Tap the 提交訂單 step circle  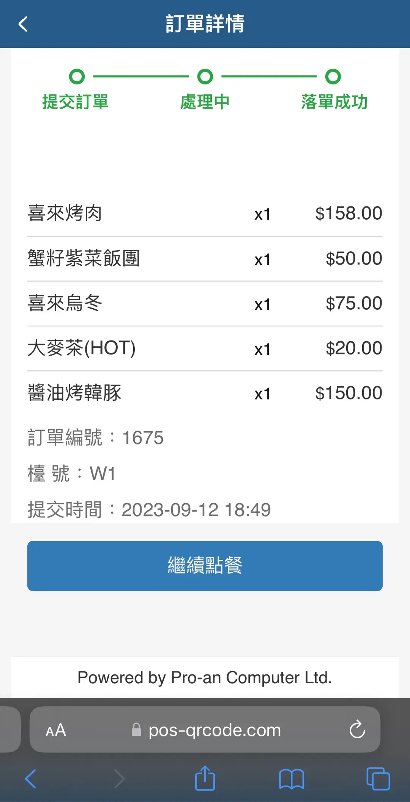pyautogui.click(x=77, y=77)
